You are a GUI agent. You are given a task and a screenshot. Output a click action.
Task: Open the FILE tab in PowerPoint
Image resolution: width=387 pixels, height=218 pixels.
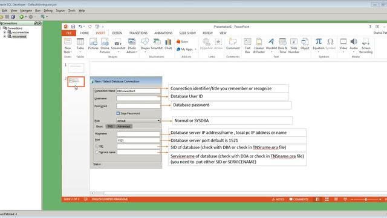click(69, 33)
